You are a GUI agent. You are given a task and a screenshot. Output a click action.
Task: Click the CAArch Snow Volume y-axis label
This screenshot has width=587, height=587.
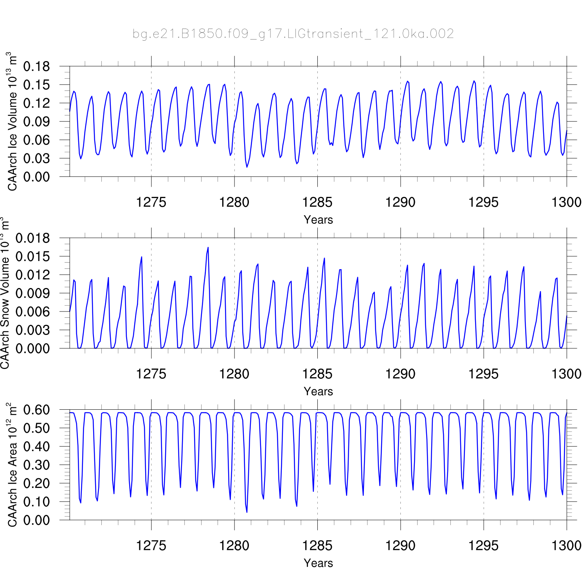click(5, 293)
